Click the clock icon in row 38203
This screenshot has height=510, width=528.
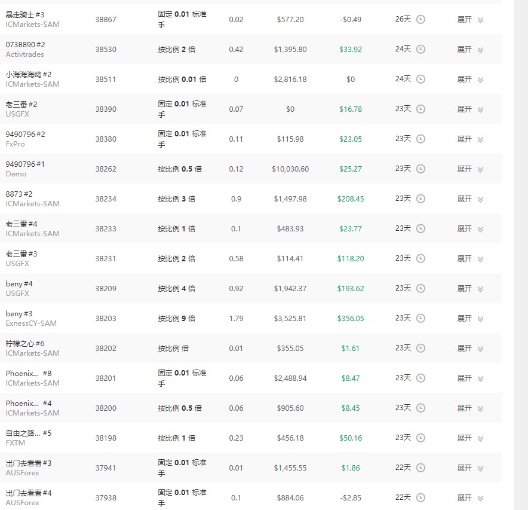tap(420, 318)
